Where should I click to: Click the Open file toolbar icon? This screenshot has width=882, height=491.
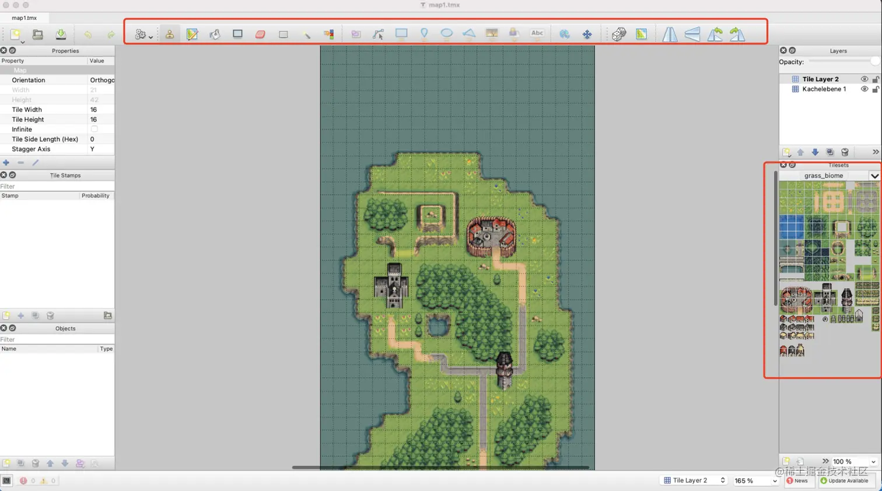tap(38, 34)
